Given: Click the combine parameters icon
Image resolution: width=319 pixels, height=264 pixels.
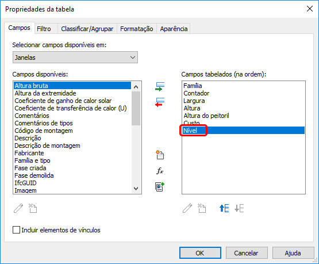Looking at the screenshot, I should coord(160,187).
